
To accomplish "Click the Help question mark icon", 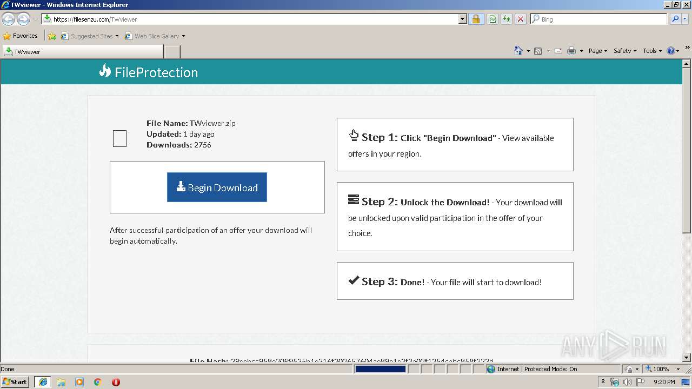I will [x=671, y=51].
